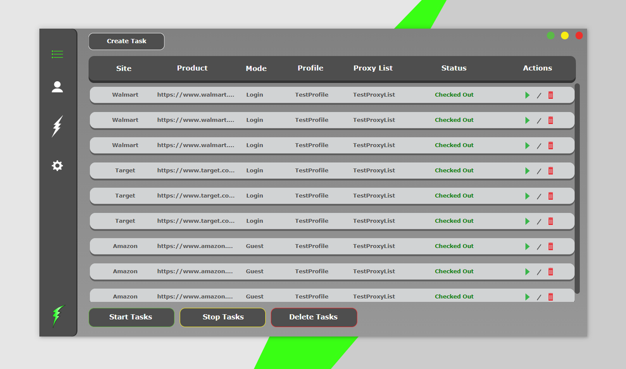The width and height of the screenshot is (626, 369).
Task: Start the third Target task
Action: [527, 221]
